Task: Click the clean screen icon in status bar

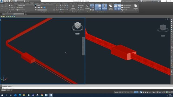Action: point(170,92)
